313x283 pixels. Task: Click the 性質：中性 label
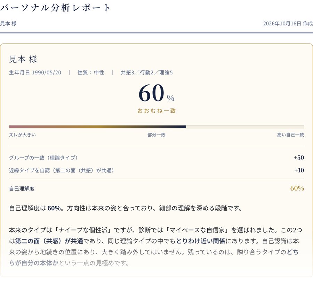91,72
